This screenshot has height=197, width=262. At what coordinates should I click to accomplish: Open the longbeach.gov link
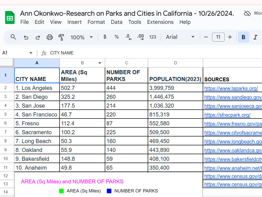tap(233, 142)
